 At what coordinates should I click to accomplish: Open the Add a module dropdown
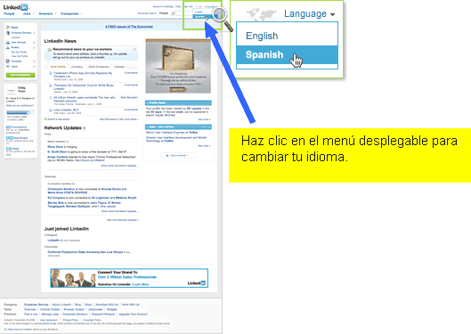(x=178, y=156)
